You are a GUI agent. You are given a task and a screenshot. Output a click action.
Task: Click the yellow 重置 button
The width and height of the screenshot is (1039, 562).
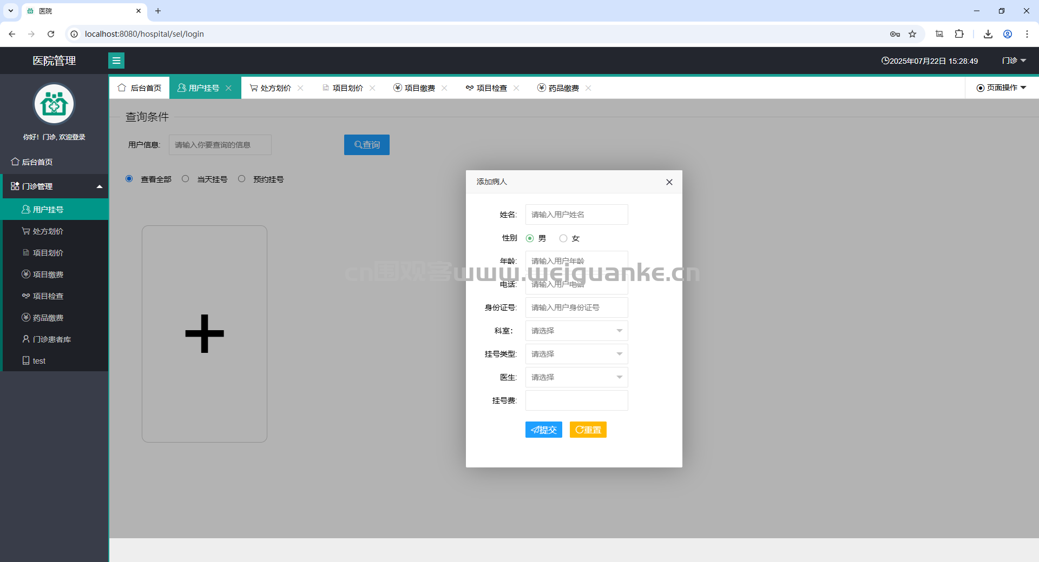tap(588, 430)
